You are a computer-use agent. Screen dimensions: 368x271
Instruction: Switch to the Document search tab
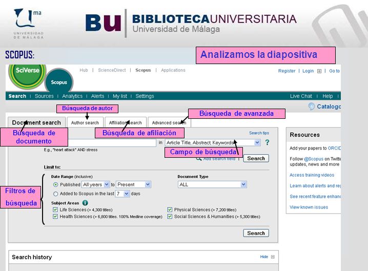[36, 122]
